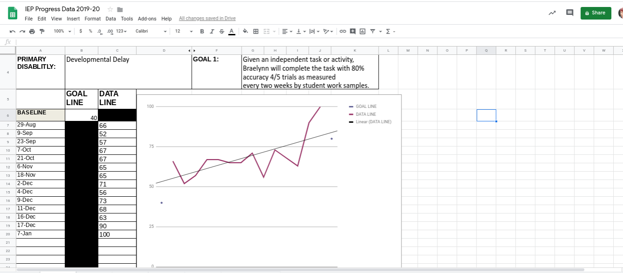Toggle strikethrough formatting

coord(222,31)
